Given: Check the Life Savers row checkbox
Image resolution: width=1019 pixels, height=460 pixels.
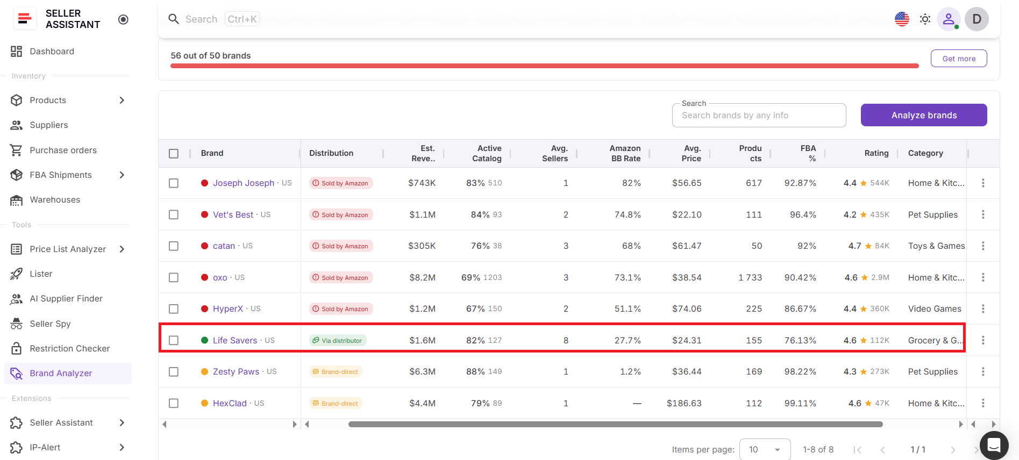Looking at the screenshot, I should pos(174,341).
